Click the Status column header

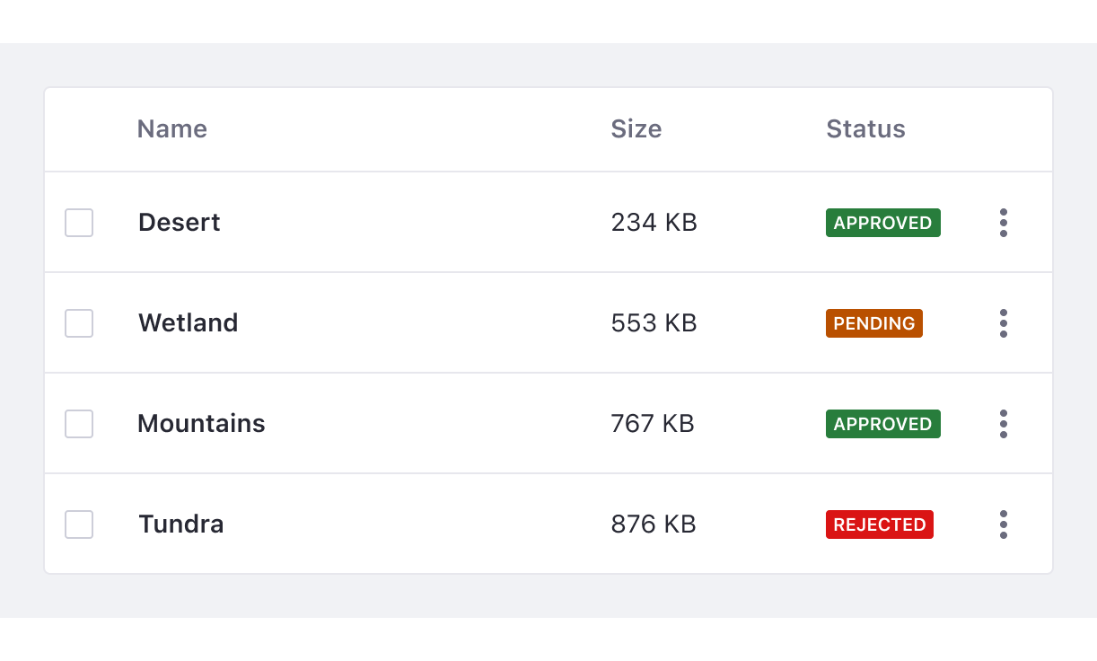(865, 129)
